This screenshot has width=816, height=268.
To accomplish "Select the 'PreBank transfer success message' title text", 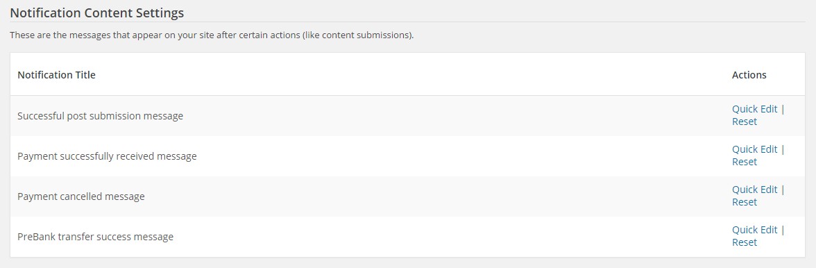I will 95,236.
